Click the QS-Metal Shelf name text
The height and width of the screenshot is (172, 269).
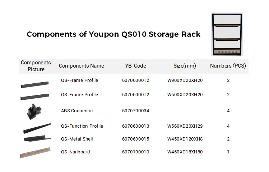(x=77, y=139)
